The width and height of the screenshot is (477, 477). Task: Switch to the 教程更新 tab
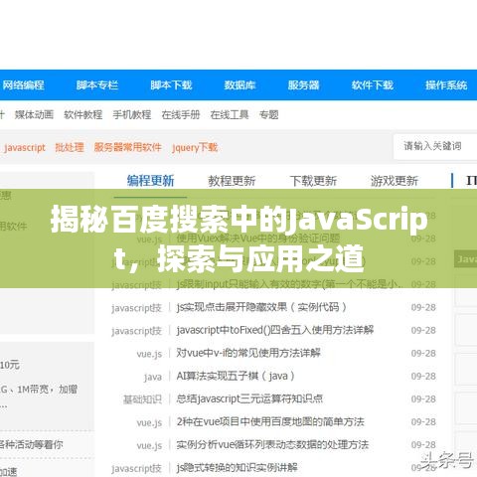pos(232,181)
